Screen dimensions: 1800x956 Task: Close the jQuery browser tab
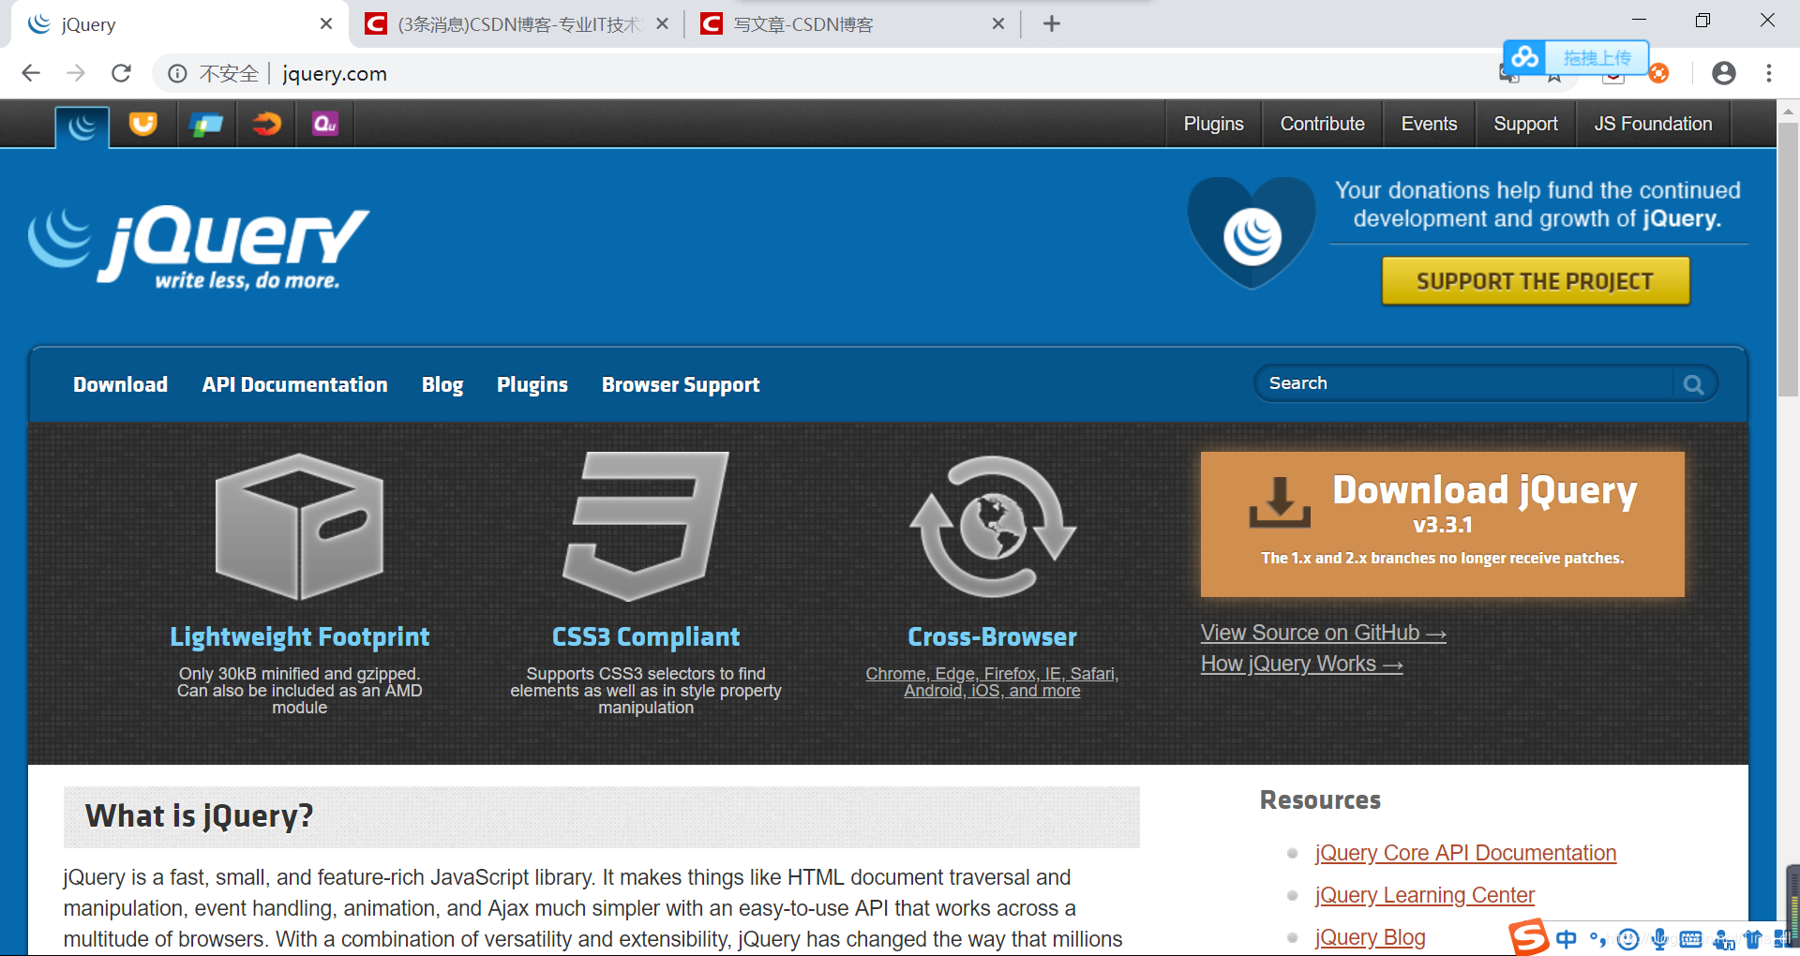click(326, 23)
